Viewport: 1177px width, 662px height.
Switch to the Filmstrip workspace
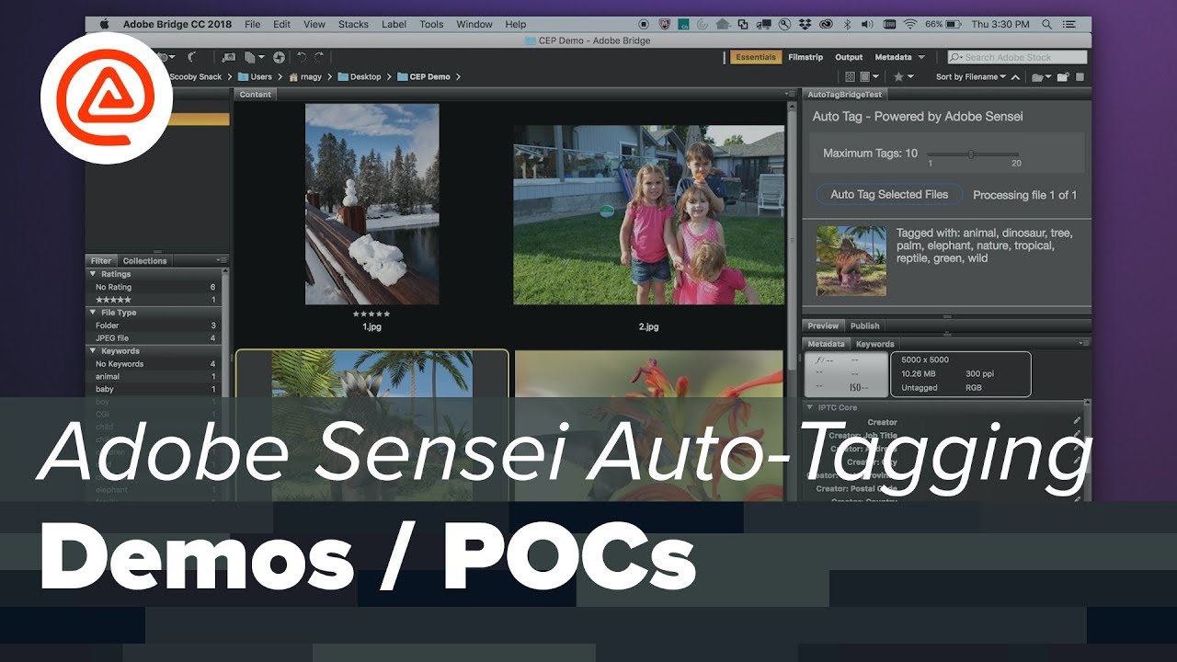[806, 57]
